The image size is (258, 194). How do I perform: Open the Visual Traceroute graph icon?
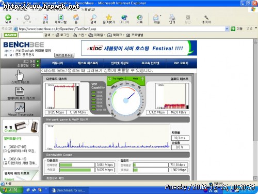pyautogui.click(x=20, y=107)
